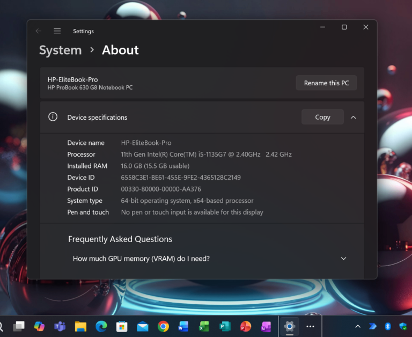Open Task View from the taskbar
This screenshot has height=337, width=412.
click(19, 326)
